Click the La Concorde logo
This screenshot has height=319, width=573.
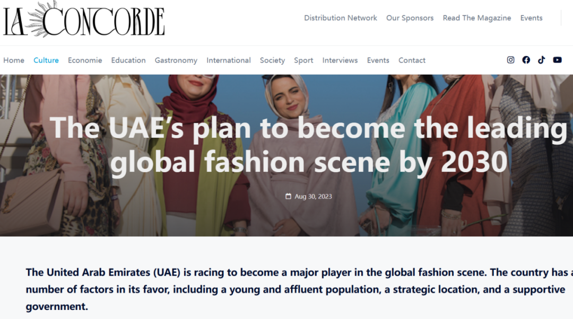click(84, 19)
